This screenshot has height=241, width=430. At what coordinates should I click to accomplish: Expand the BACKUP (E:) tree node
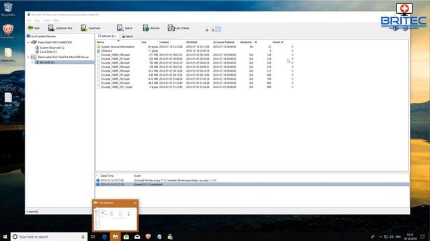tap(32, 62)
